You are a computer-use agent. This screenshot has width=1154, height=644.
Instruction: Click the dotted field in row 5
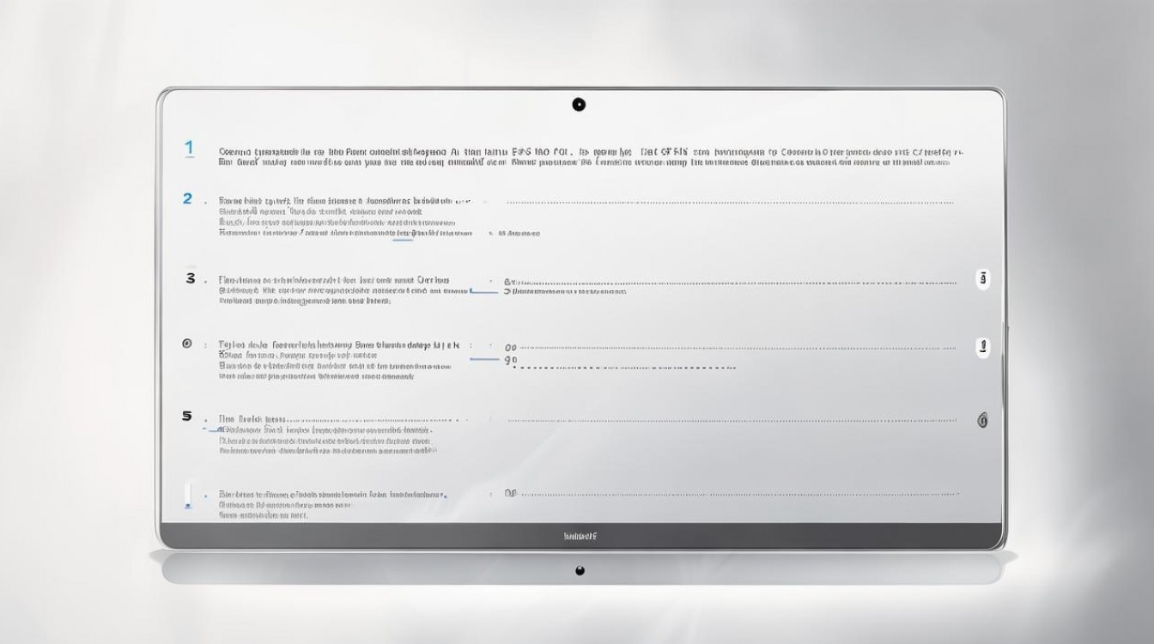(732, 421)
